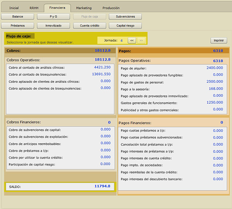Click 'Cobro de anticipos reembolsables' value
The image size is (232, 209).
(106, 143)
